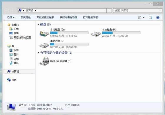Click the 搜索 计算机 search field
This screenshot has height=115, width=165.
(138, 11)
